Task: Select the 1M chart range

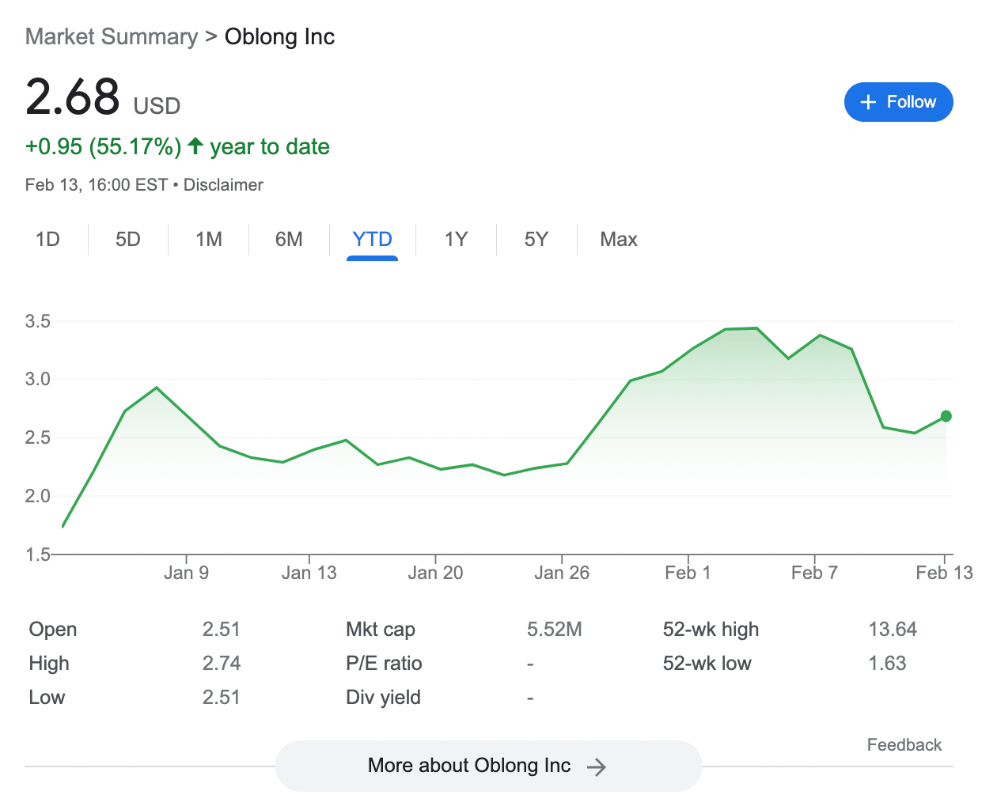Action: point(209,240)
